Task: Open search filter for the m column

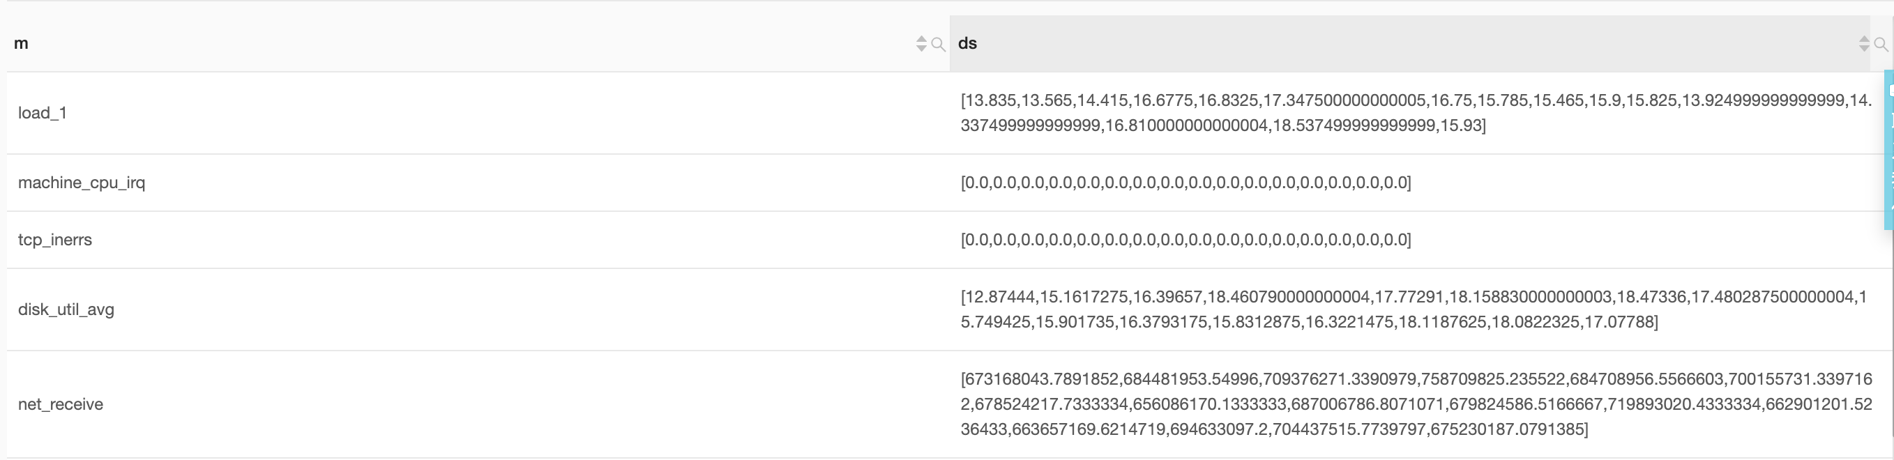Action: (x=938, y=44)
